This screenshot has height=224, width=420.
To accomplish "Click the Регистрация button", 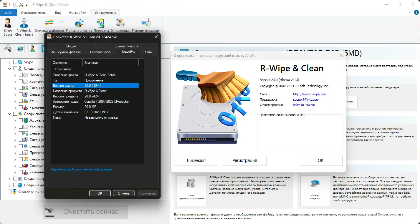I will [245, 160].
